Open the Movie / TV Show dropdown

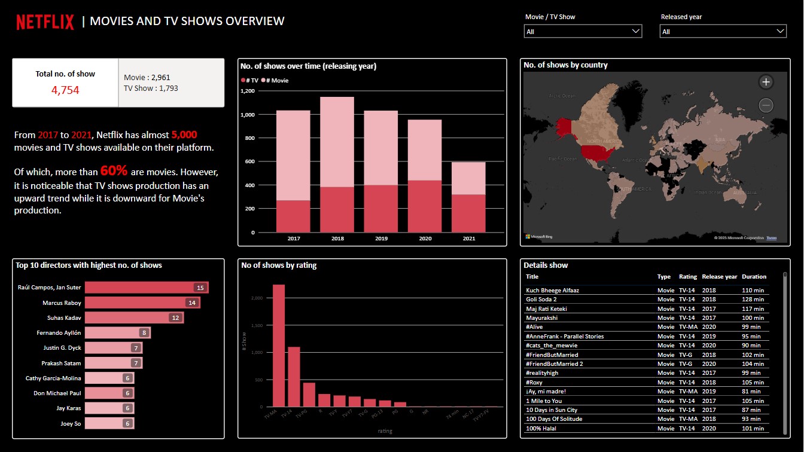tap(583, 32)
